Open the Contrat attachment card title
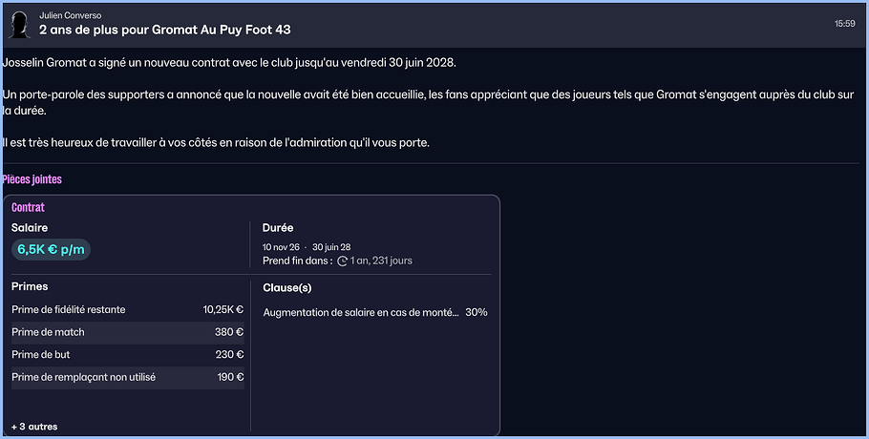 click(x=29, y=207)
